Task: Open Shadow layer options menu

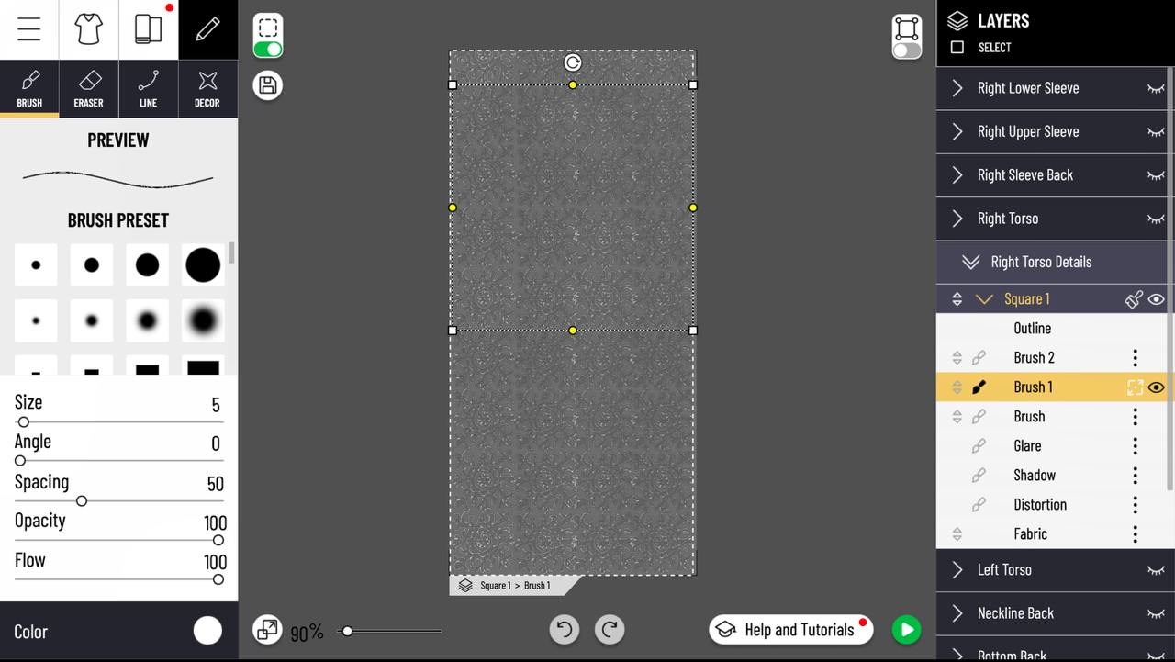Action: click(x=1135, y=475)
